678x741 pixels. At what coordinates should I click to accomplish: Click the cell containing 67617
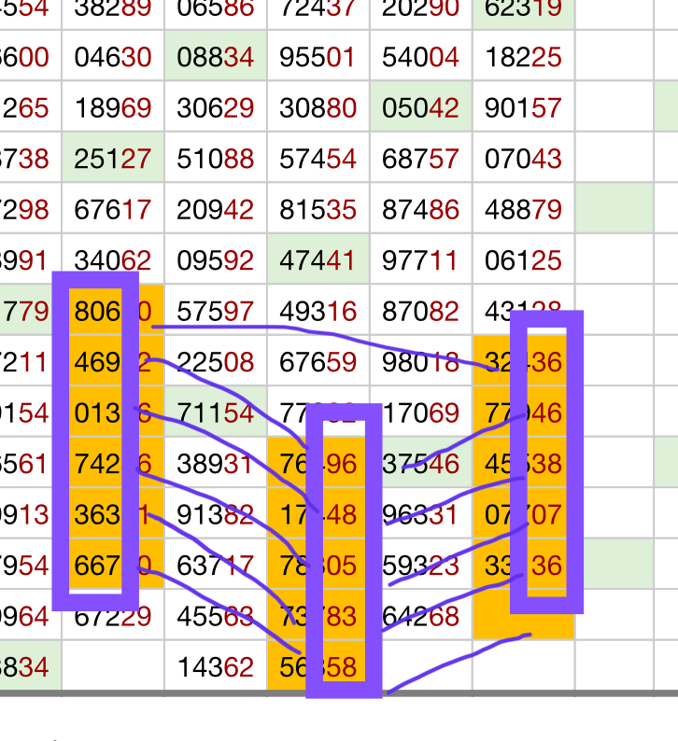113,209
